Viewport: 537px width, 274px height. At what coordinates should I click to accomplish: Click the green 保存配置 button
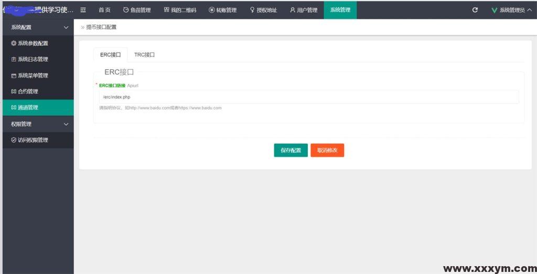[x=291, y=150]
